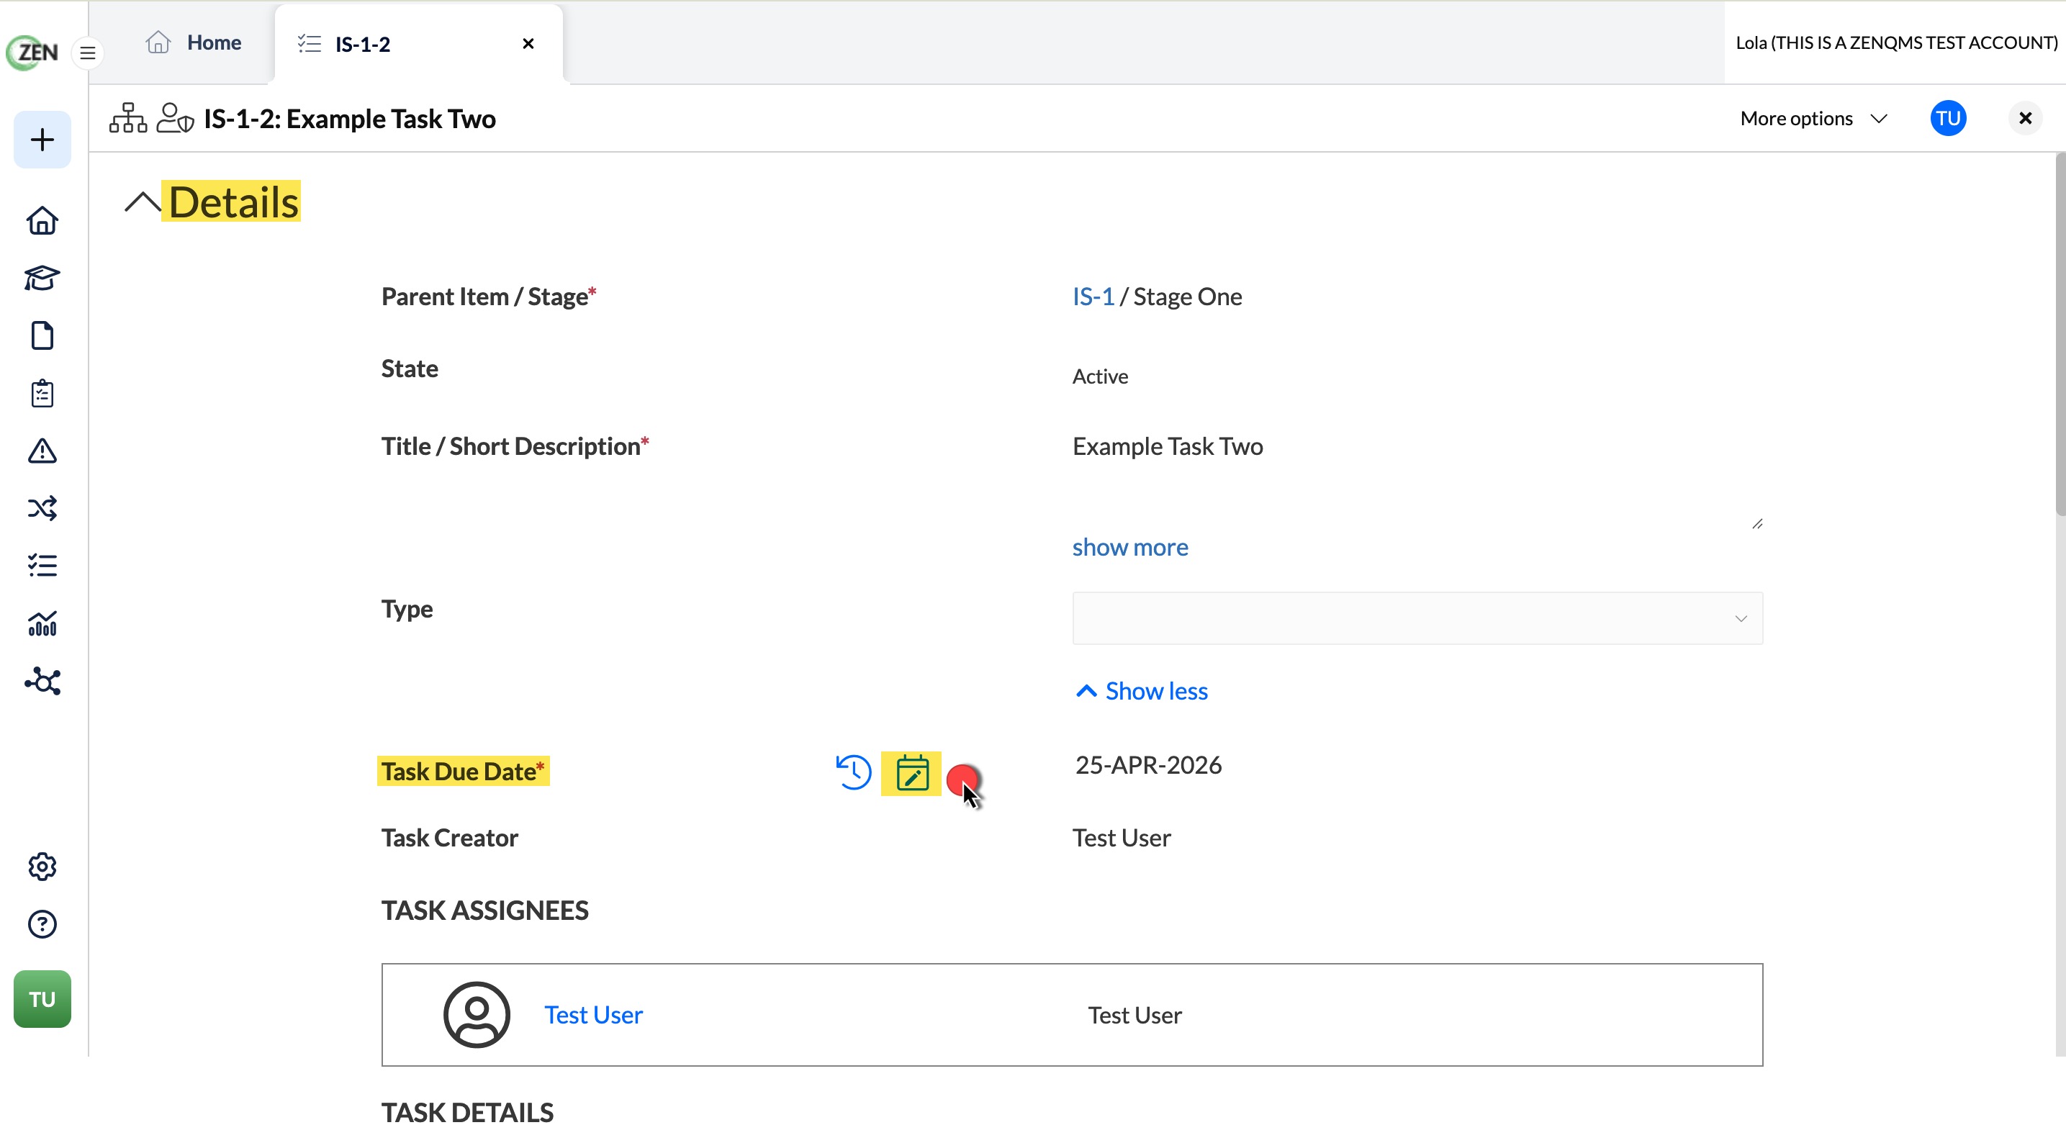Open the Type dropdown

tap(1417, 618)
